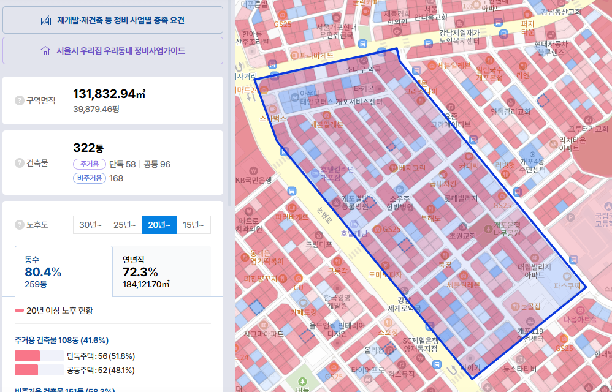Click the 공동주택 progress bar
Viewport: 612px width, 392px height.
click(x=39, y=370)
